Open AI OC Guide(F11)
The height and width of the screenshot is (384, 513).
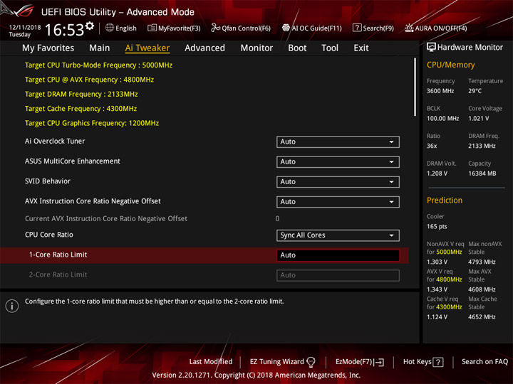click(x=312, y=28)
